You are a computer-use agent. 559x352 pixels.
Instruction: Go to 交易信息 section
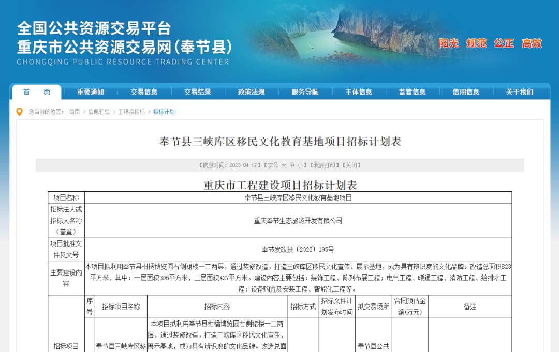[x=144, y=92]
